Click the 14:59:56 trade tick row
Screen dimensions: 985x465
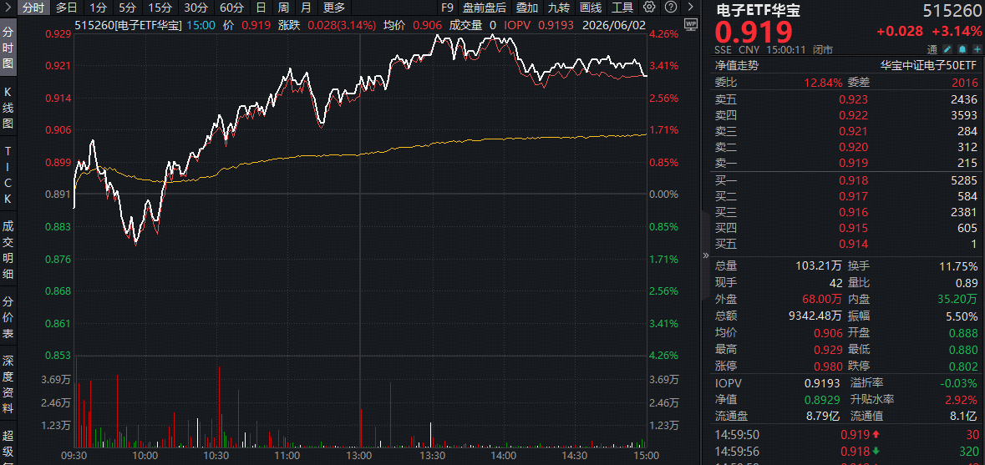click(x=847, y=451)
